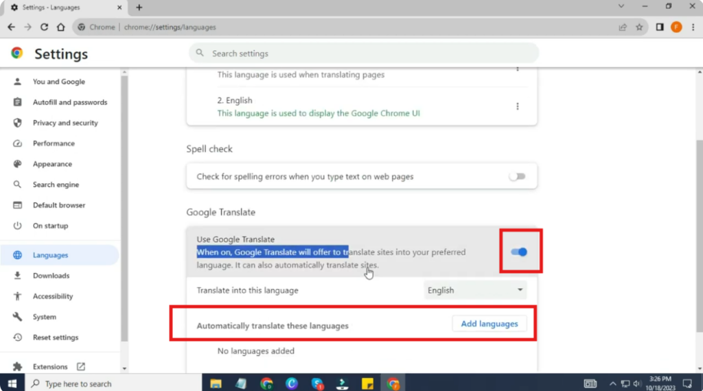The height and width of the screenshot is (391, 703).
Task: Open Extensions external link
Action: (81, 366)
